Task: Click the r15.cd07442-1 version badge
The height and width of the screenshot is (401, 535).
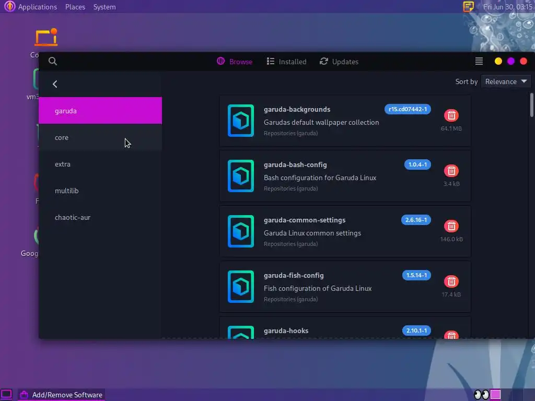Action: [x=408, y=109]
